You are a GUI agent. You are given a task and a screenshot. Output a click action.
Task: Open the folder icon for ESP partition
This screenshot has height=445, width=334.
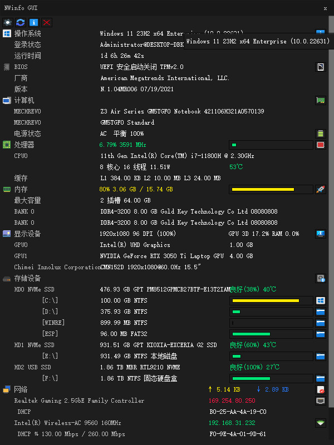coord(321,334)
